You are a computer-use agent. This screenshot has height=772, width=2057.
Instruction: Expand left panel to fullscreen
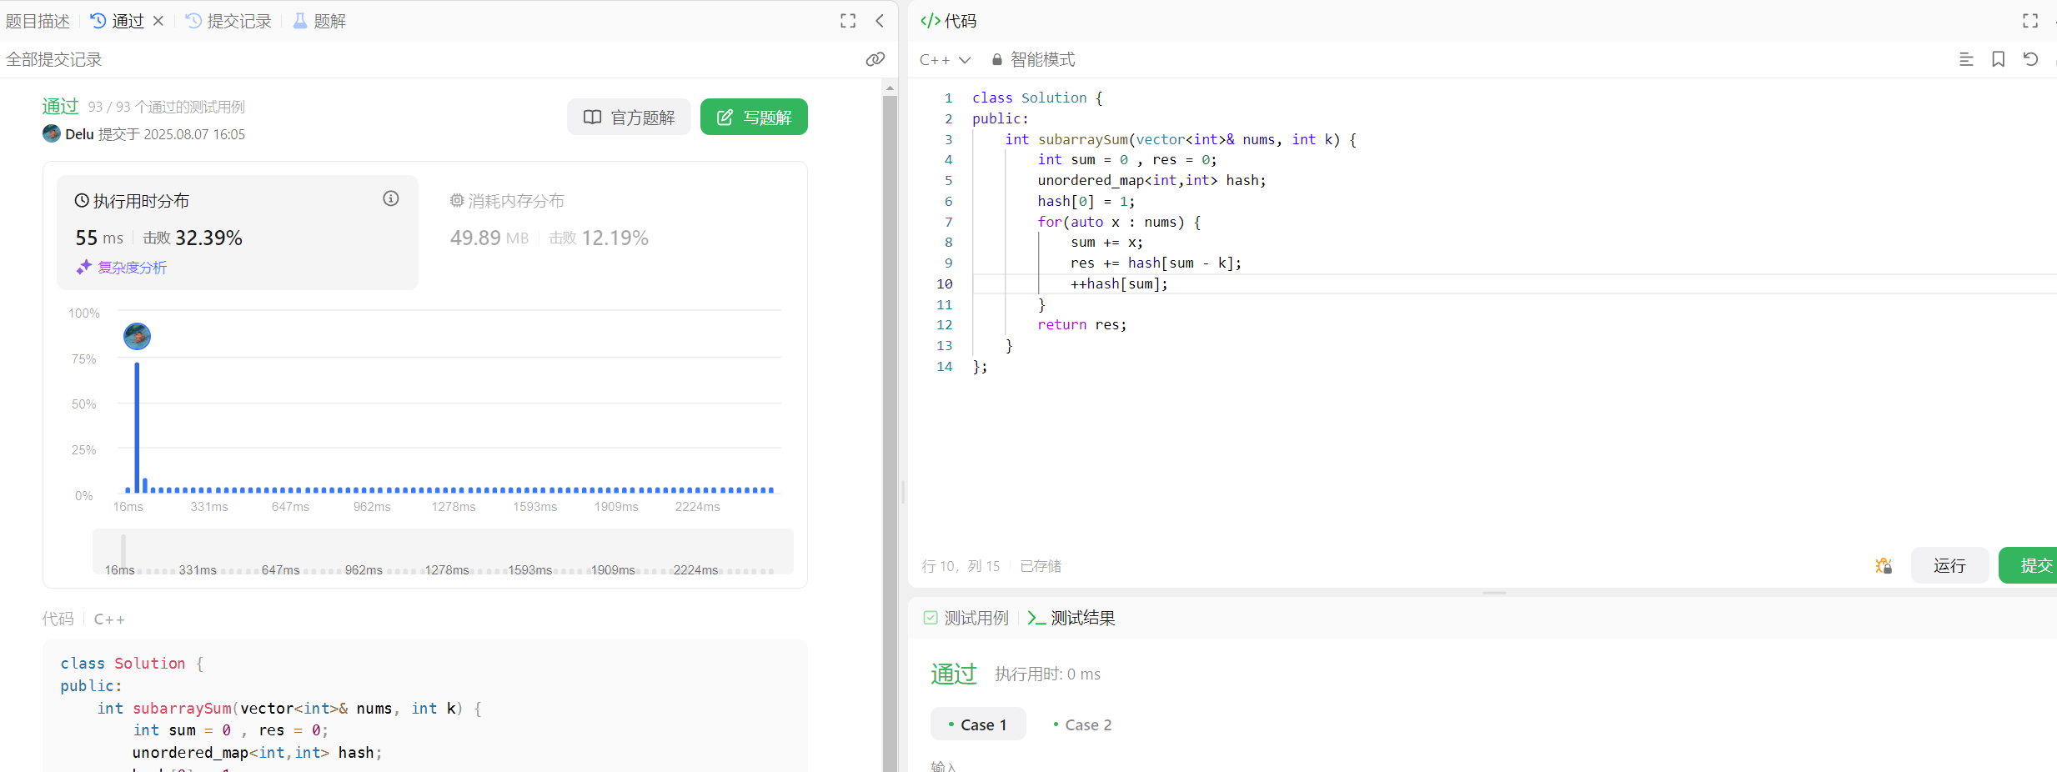click(848, 21)
